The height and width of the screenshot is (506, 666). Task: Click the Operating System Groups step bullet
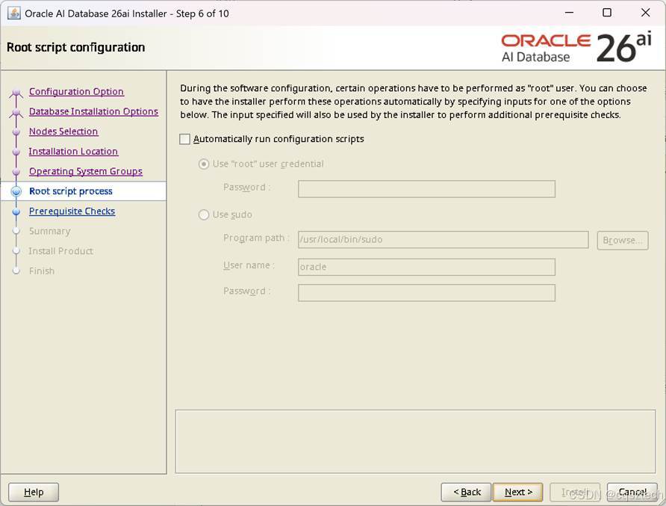[16, 172]
